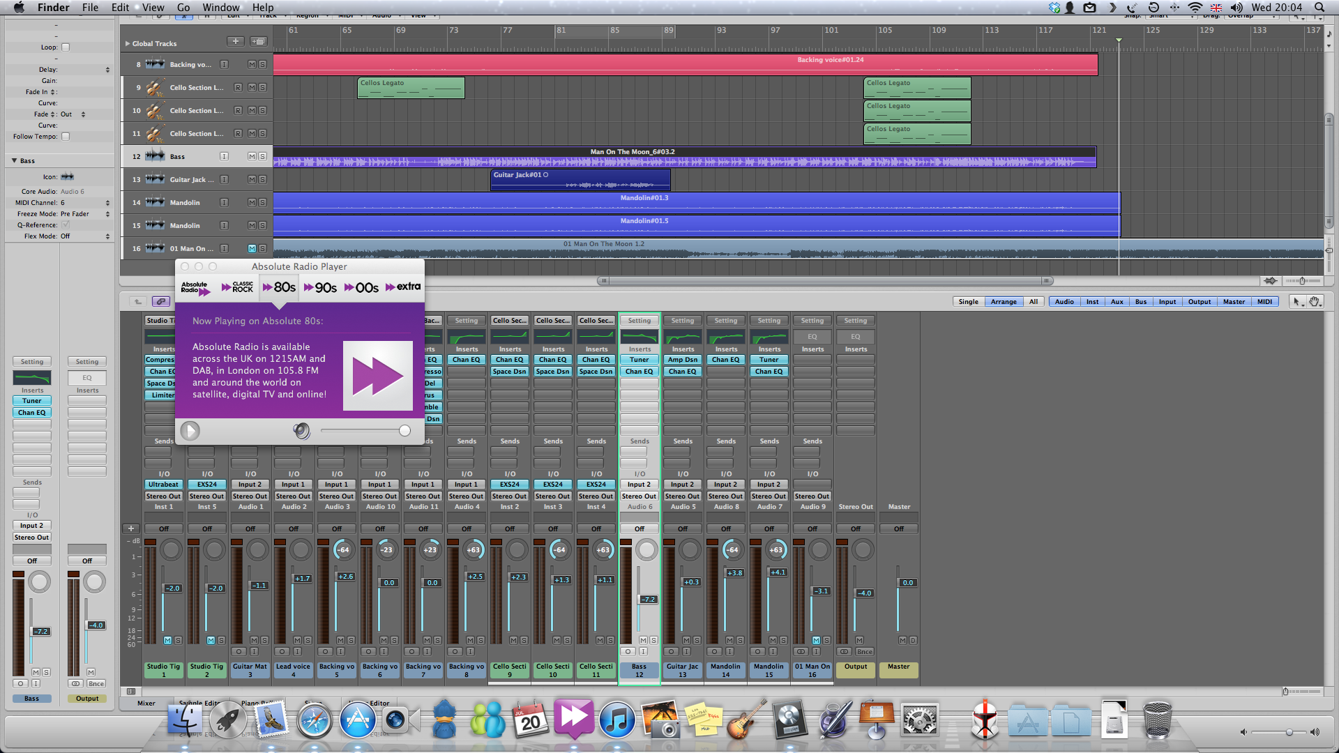
Task: Toggle the Aux channel filter button
Action: tap(1117, 302)
